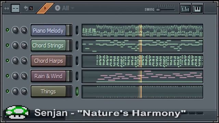This screenshot has height=123, width=219.
Task: Open the All channel filter dropdown
Action: 68,8
